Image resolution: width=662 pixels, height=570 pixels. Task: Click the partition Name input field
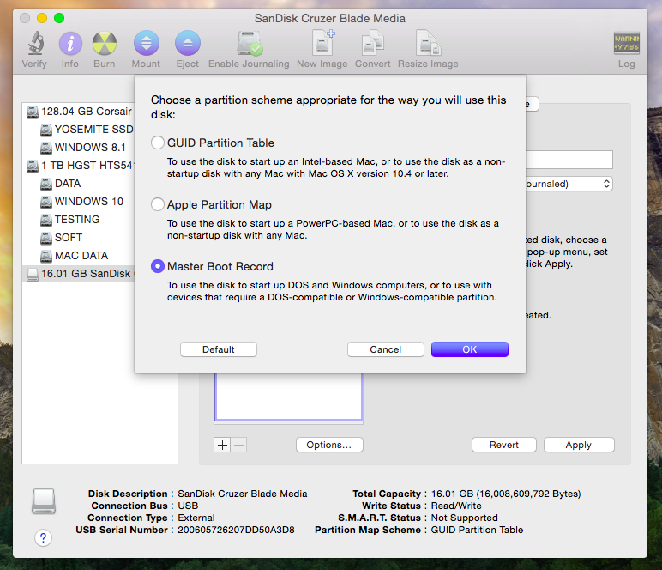tap(569, 160)
